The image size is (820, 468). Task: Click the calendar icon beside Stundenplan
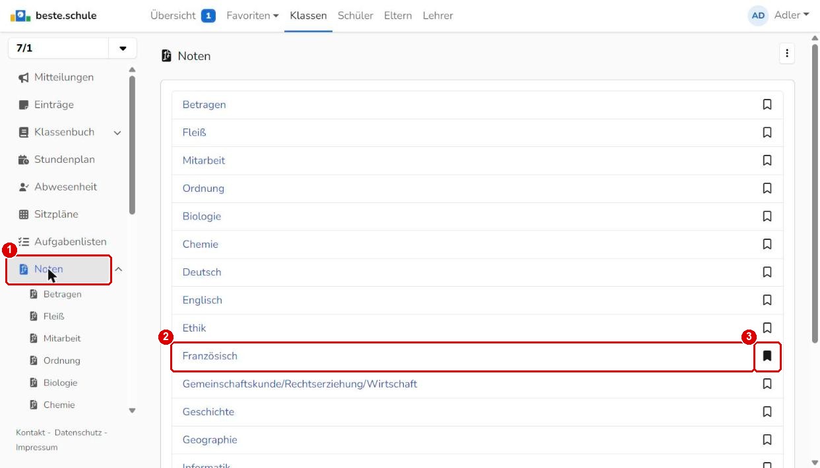(x=24, y=160)
